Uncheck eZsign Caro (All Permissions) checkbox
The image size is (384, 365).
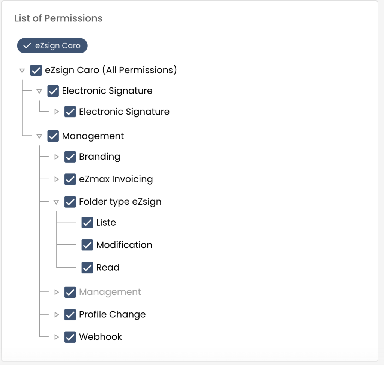[36, 70]
